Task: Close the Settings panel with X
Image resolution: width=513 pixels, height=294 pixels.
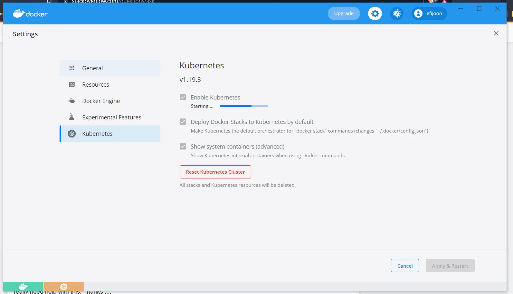Action: (496, 33)
